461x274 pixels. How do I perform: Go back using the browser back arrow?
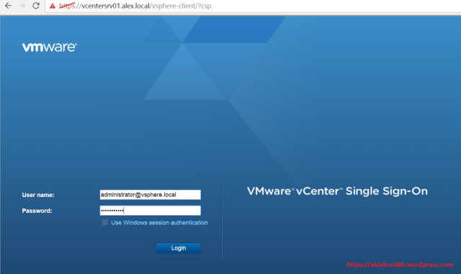tap(8, 6)
